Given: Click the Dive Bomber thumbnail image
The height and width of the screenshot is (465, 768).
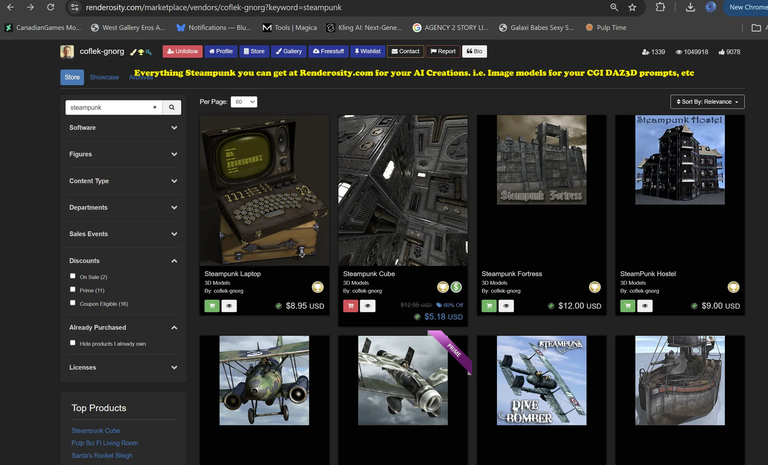Looking at the screenshot, I should [x=541, y=381].
